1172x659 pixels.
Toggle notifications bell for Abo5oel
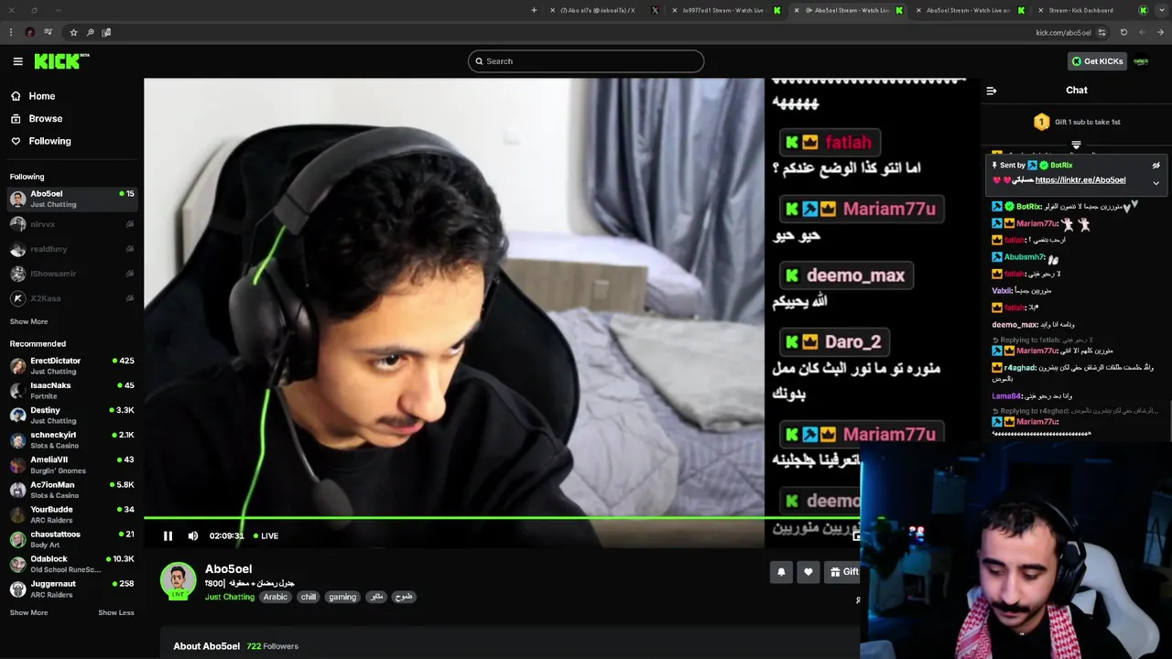[x=781, y=572]
